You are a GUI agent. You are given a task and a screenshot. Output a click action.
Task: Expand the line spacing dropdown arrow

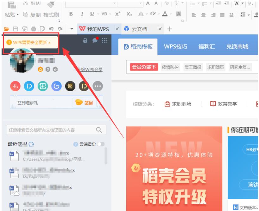click(x=249, y=15)
